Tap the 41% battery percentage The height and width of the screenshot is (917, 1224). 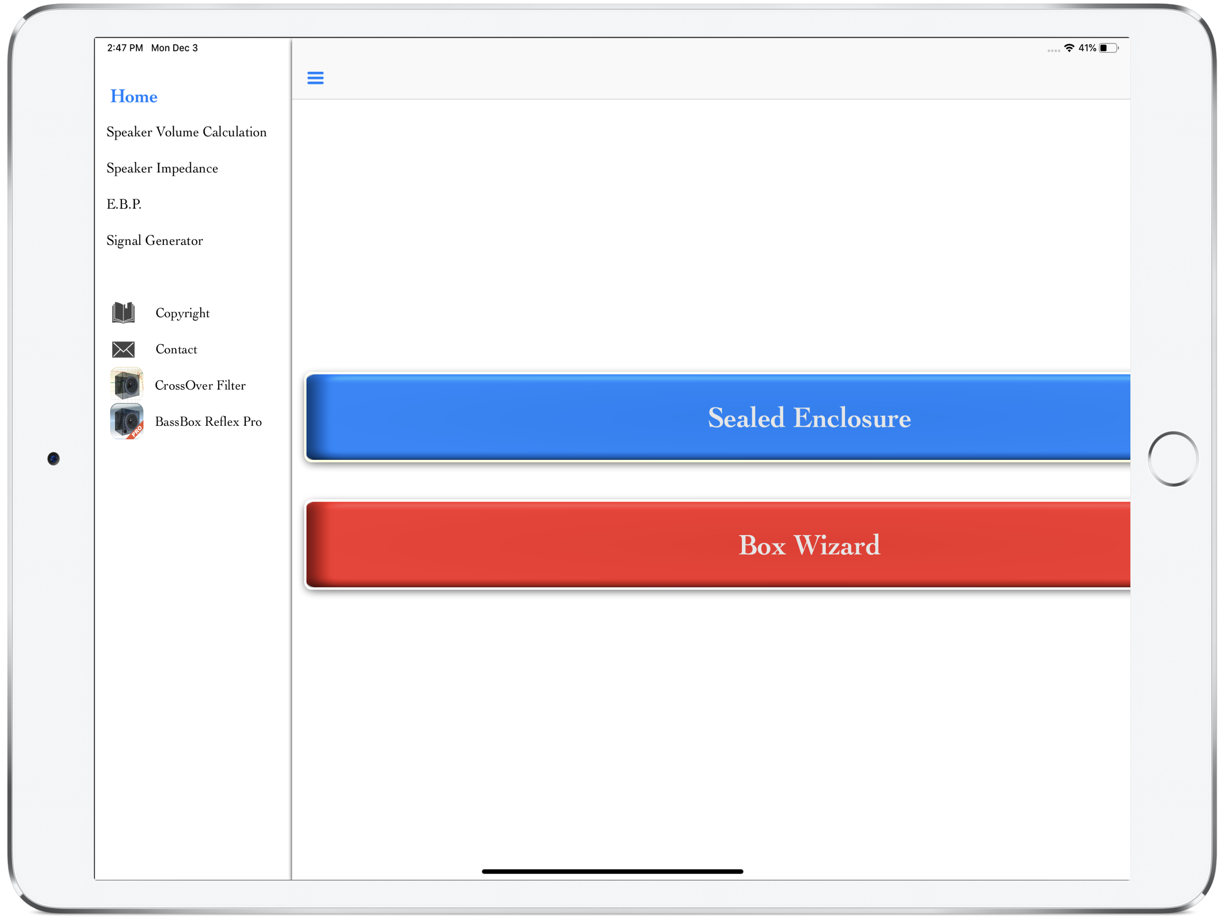(1087, 48)
